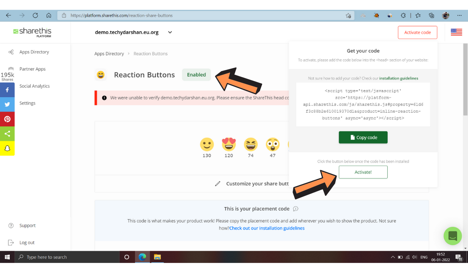468x273 pixels.
Task: Add page to favorites with star icon
Action: (348, 16)
